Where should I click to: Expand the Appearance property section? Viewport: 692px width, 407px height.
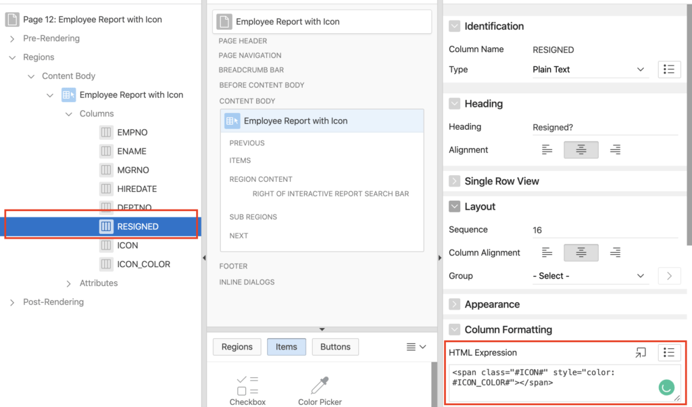[455, 304]
